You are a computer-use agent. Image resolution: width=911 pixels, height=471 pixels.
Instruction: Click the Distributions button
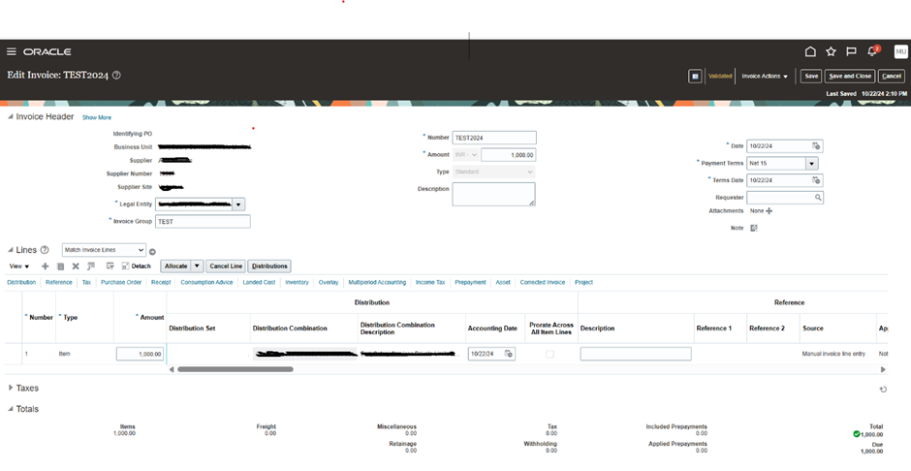[x=269, y=267]
